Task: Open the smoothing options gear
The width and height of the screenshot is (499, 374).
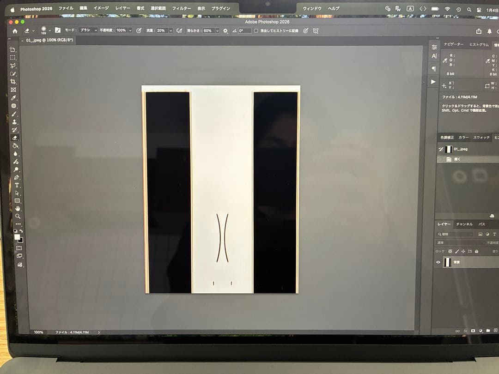Action: coord(225,30)
